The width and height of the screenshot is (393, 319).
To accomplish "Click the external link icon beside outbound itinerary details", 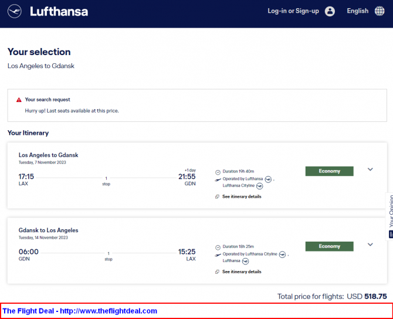I will [x=217, y=196].
